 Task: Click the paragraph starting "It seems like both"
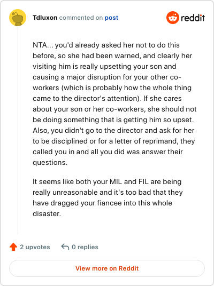108,197
